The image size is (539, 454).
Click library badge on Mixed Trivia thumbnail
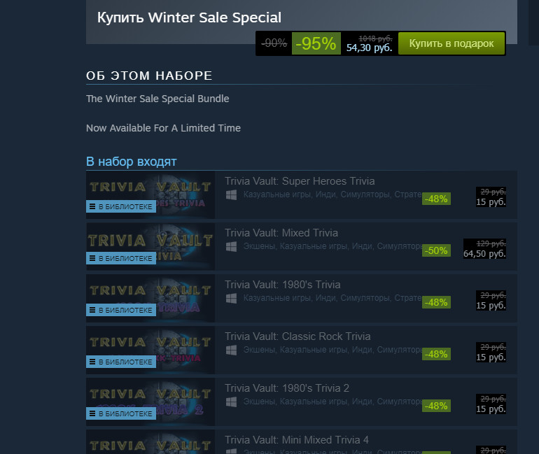pyautogui.click(x=121, y=258)
